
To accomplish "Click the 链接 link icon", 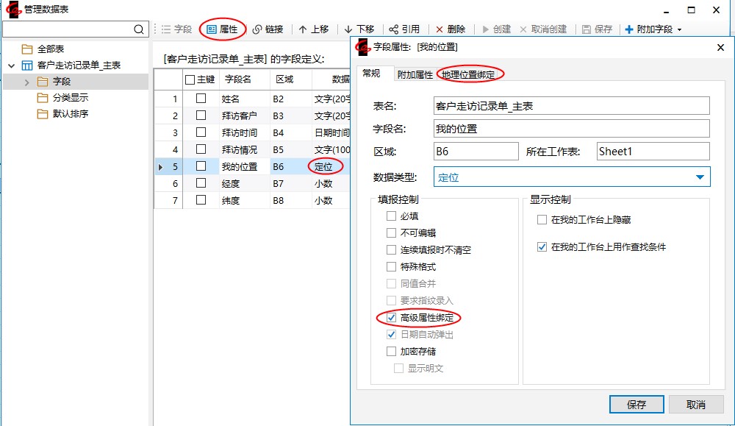I will [257, 29].
